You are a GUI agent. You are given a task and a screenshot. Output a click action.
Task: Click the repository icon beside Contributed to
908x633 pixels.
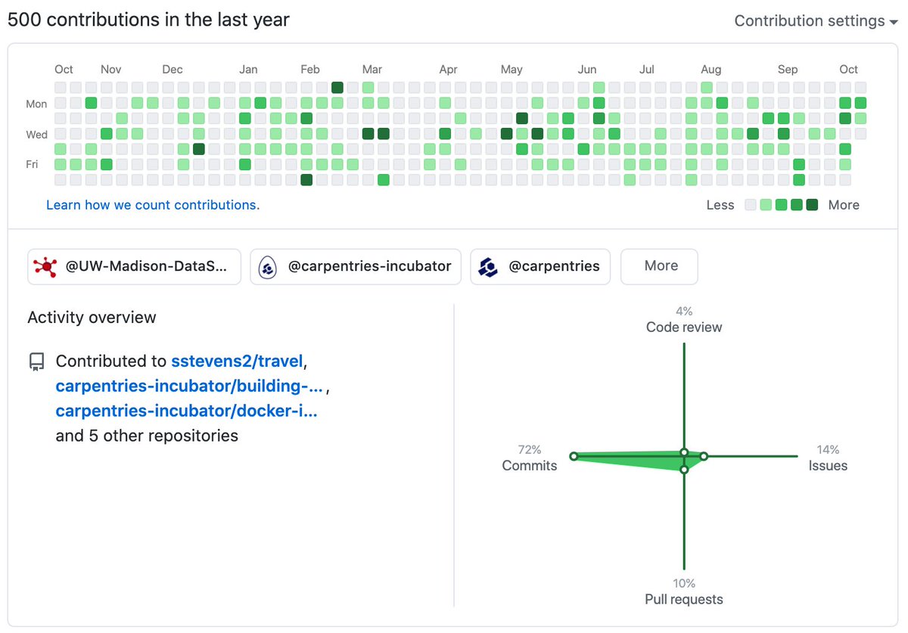[36, 361]
